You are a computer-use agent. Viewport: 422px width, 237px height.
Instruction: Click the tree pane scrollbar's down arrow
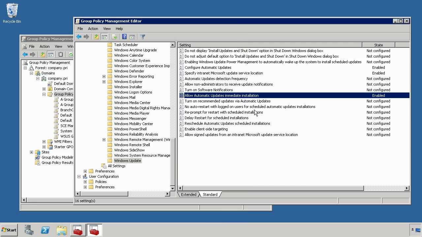[172, 188]
